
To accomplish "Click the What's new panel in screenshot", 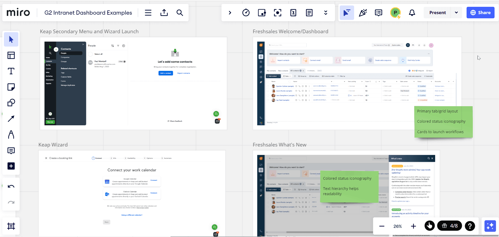I will click(412, 195).
